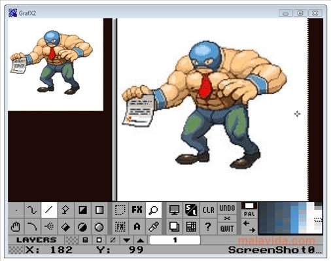Click the GrafX2 title bar app icon
The height and width of the screenshot is (261, 331).
12,13
